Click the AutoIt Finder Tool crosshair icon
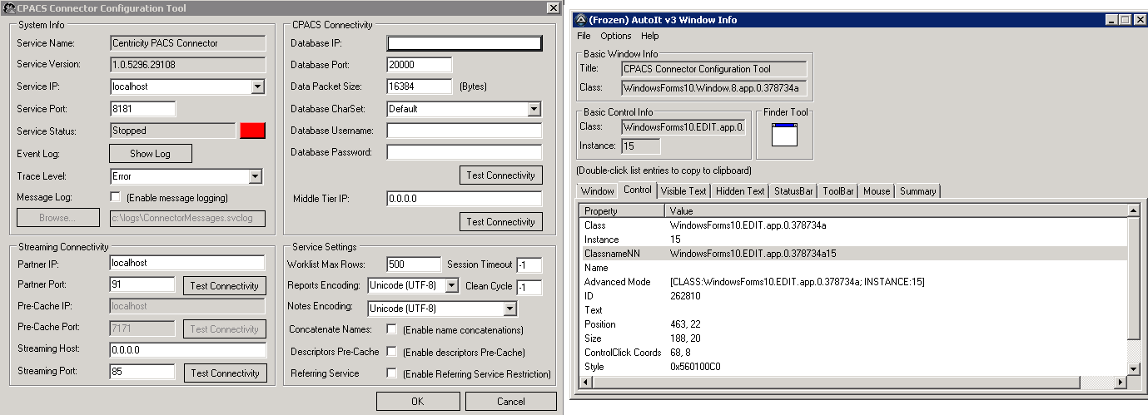This screenshot has height=415, width=1148. pos(784,134)
